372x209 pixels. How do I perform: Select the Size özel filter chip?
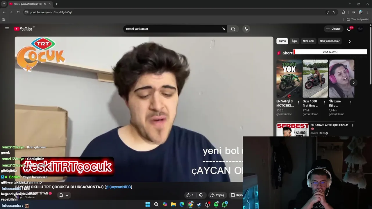(309, 41)
